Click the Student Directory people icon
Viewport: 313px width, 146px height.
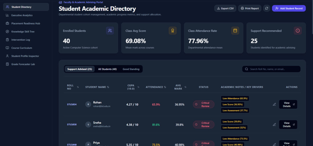7,7
